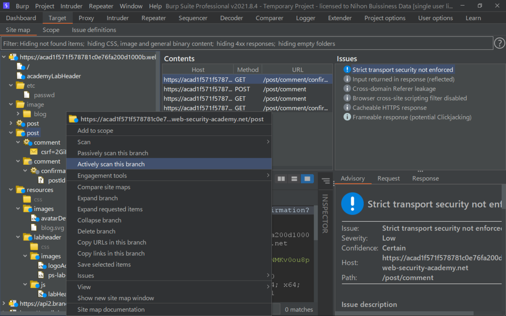Collapse the js folder node
Viewport: 506px width, 316px height.
(x=25, y=285)
